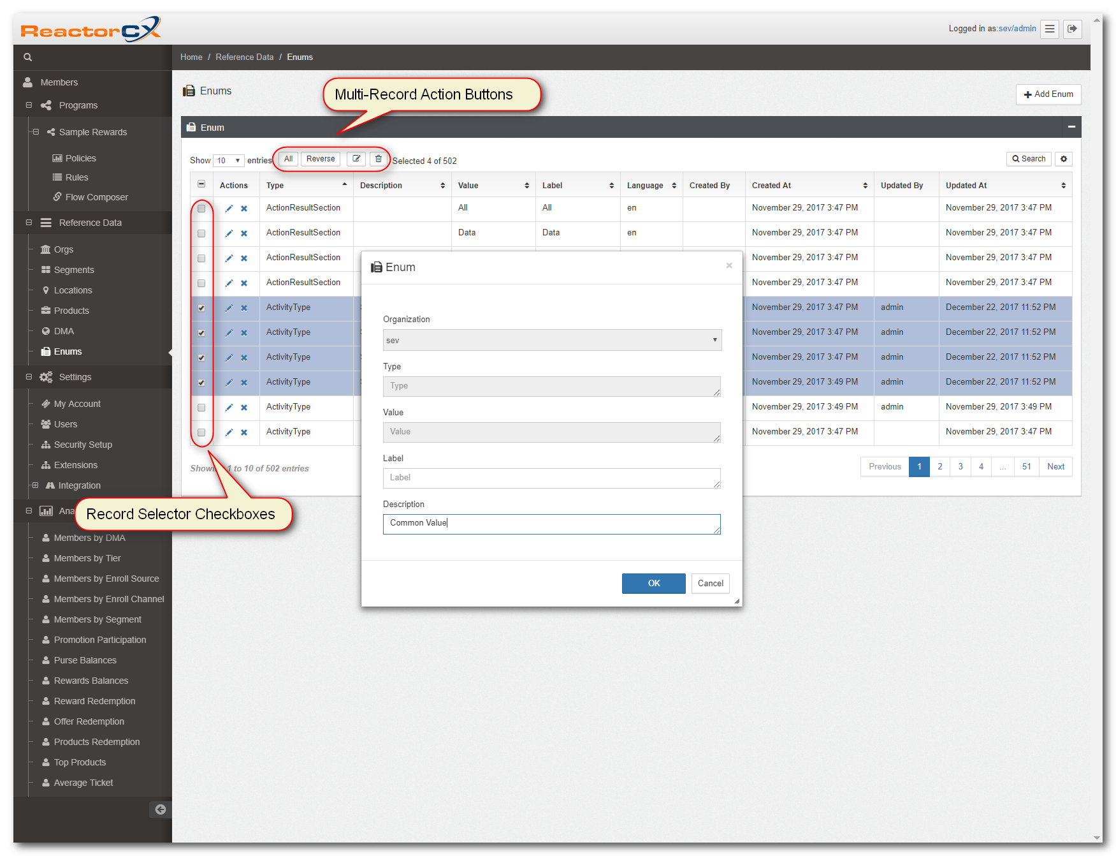Click pencil edit icon on first ActionResultSection row
The height and width of the screenshot is (856, 1116).
[229, 209]
